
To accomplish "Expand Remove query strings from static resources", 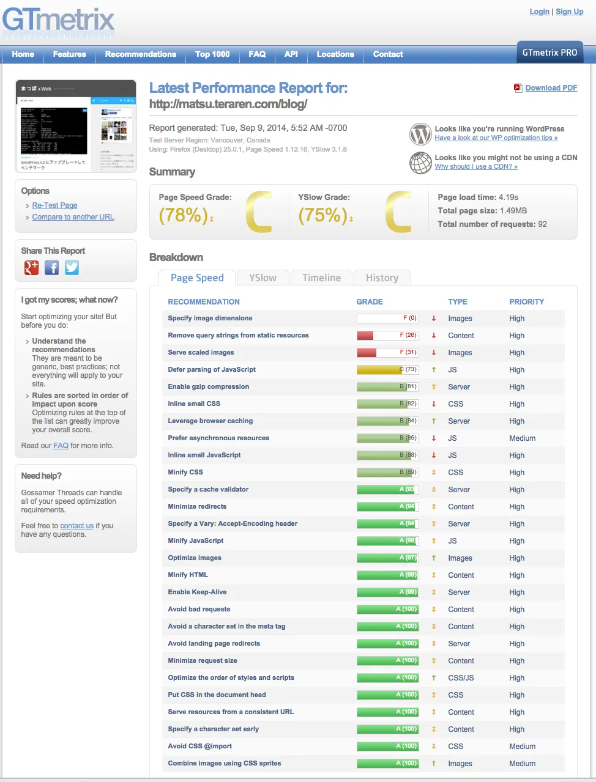I will point(238,335).
